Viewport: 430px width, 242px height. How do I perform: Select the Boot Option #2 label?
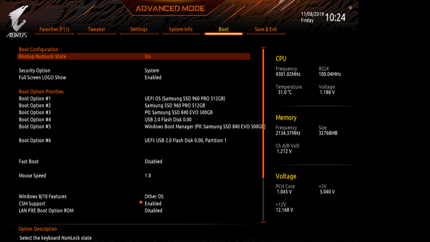pos(34,105)
